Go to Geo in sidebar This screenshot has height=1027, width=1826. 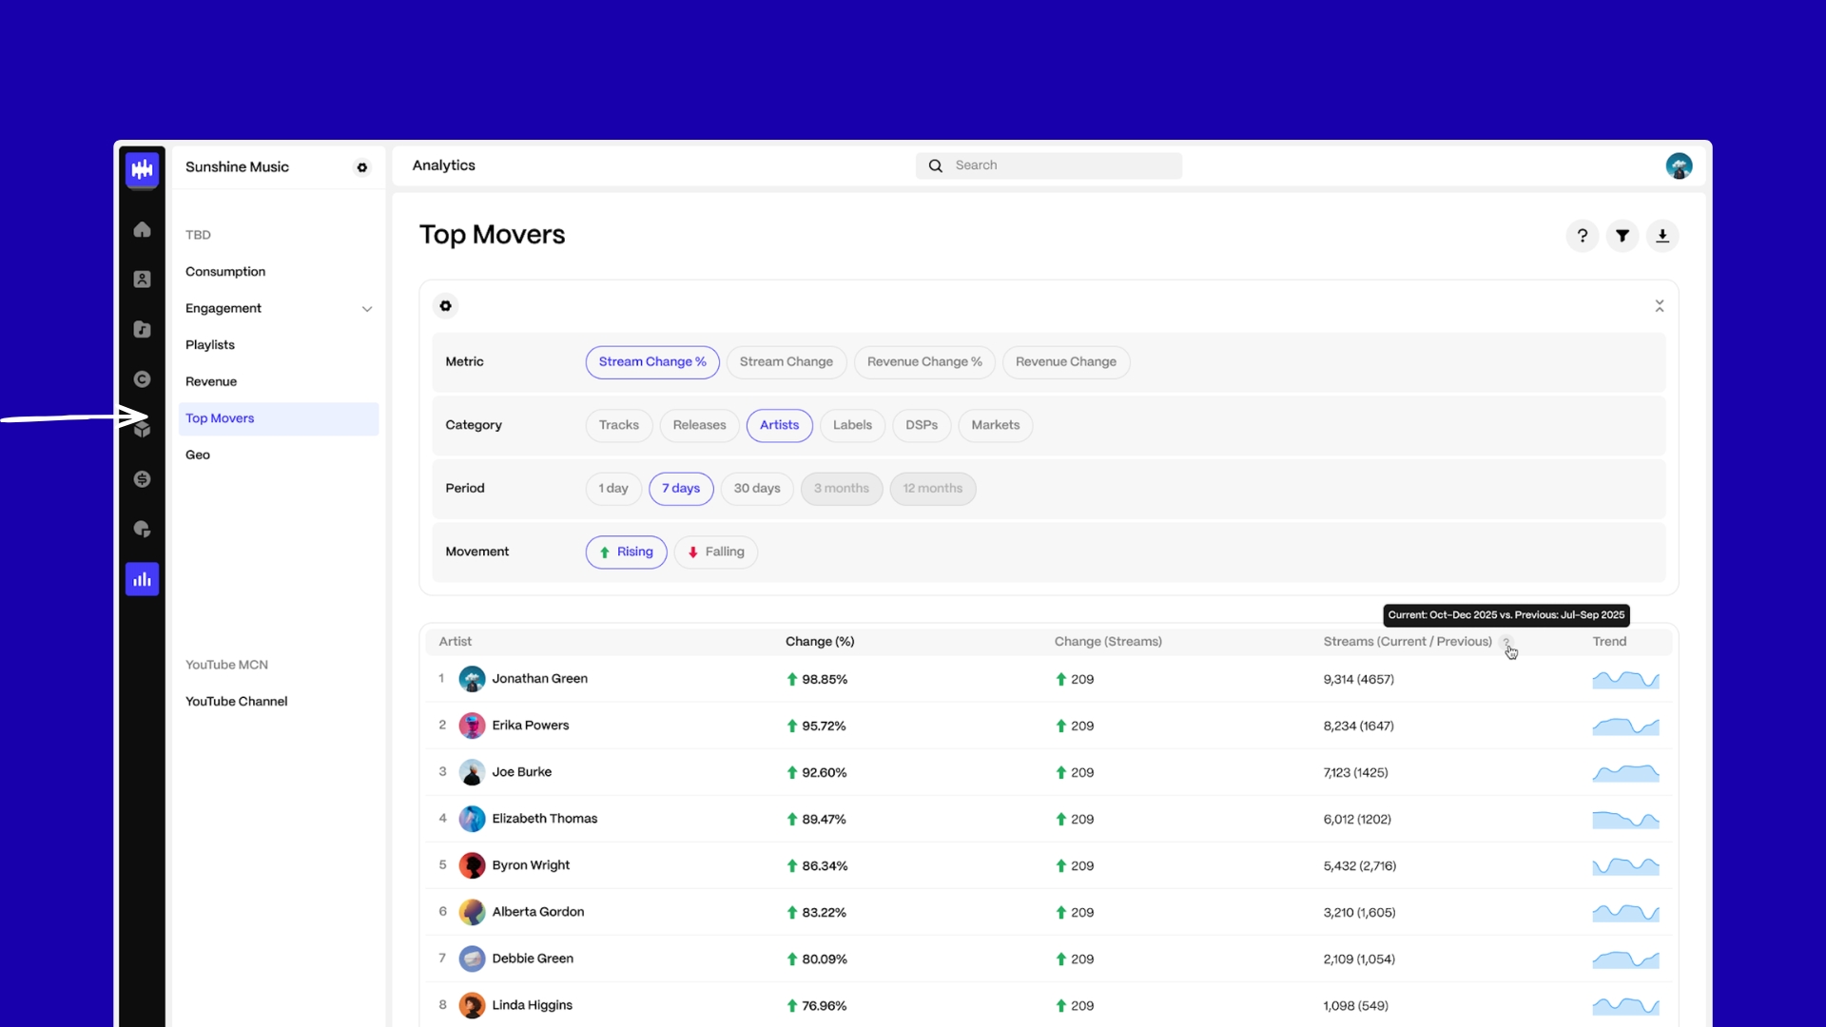[198, 455]
